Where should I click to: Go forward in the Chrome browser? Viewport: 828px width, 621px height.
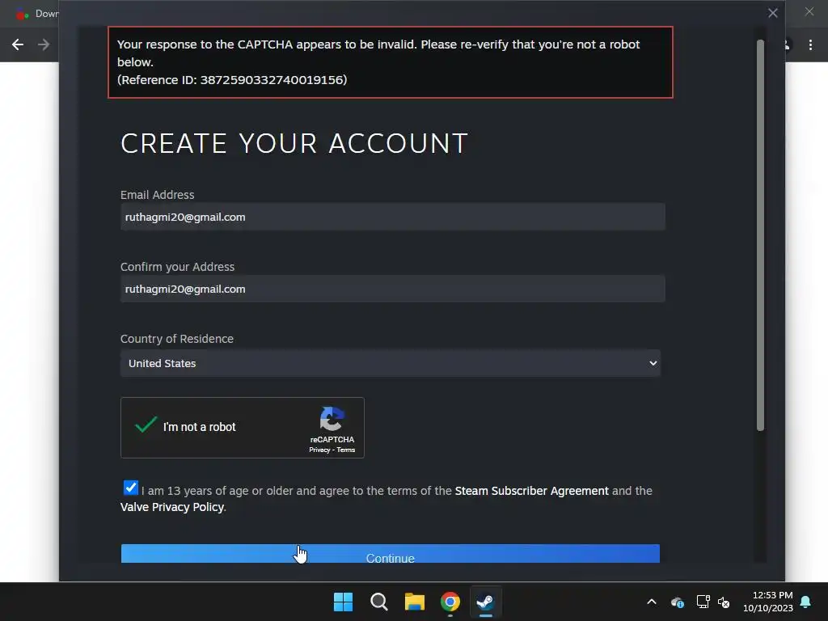(44, 45)
